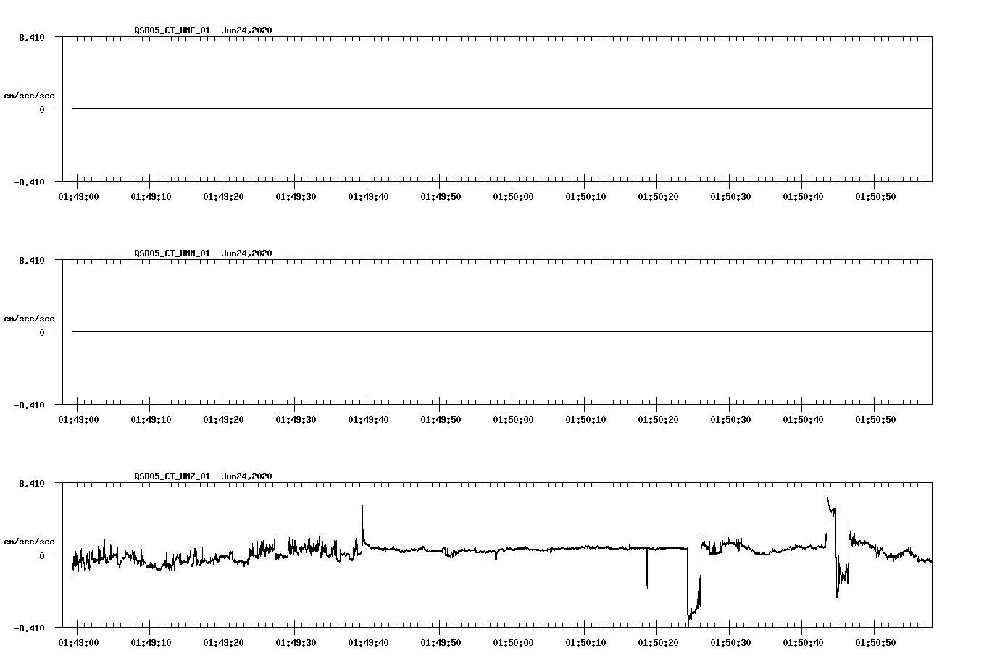The width and height of the screenshot is (984, 669).
Task: Click 01:49:40 time label under HNZ plot
Action: tap(368, 643)
